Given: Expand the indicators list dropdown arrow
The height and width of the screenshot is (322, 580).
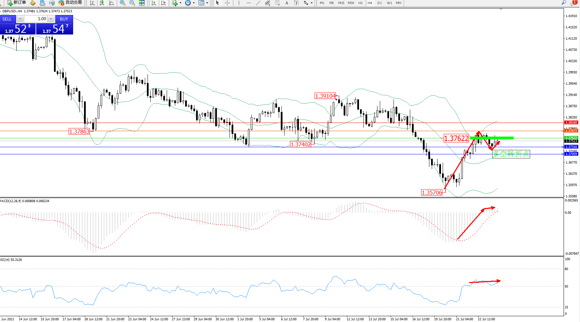Looking at the screenshot, I should (x=180, y=3).
